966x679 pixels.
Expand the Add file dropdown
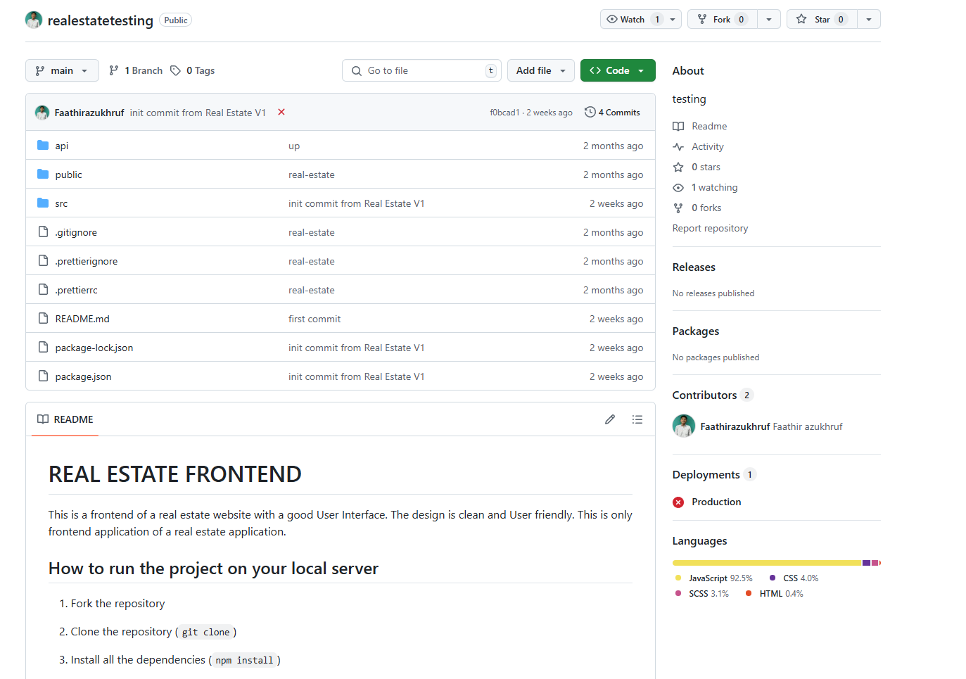pyautogui.click(x=541, y=70)
